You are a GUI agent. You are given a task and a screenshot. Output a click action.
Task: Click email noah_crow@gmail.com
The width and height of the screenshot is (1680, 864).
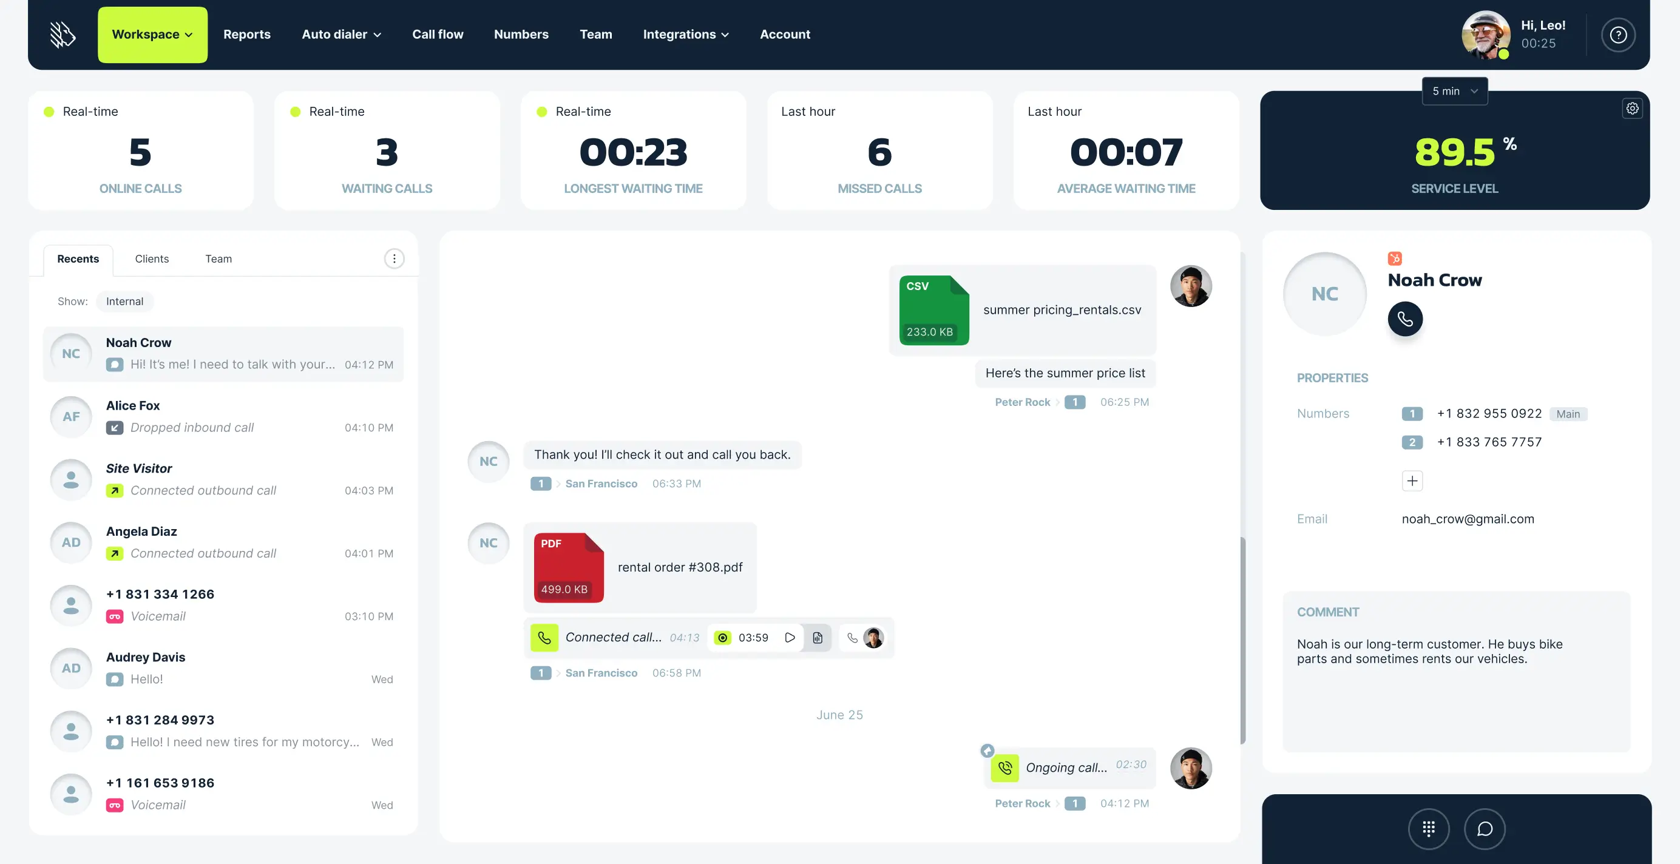pyautogui.click(x=1468, y=519)
